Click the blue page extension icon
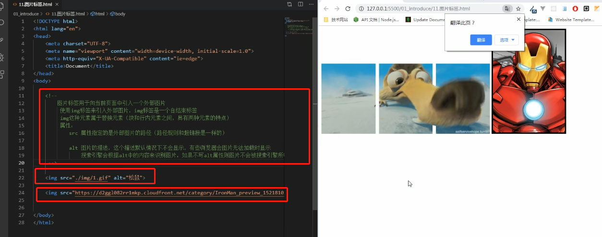The height and width of the screenshot is (237, 602). click(564, 9)
